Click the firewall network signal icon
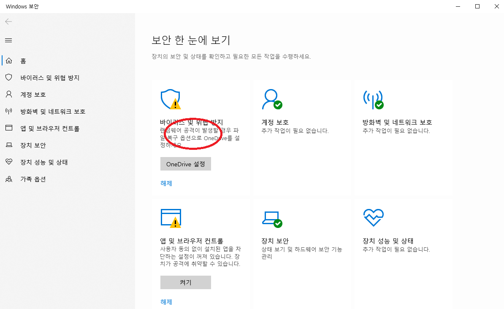 [373, 99]
